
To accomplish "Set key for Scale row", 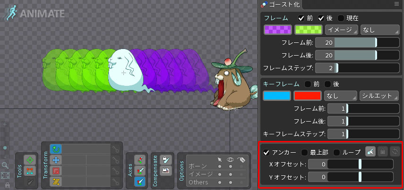I will [116, 171].
